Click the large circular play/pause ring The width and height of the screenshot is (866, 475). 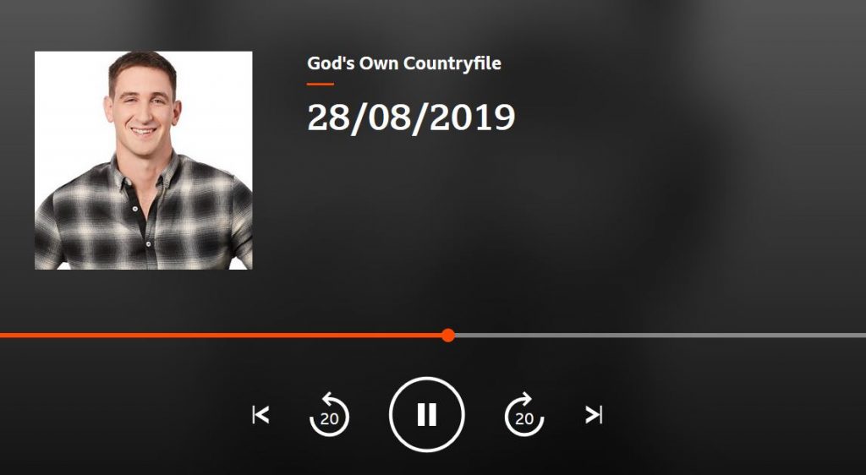[x=426, y=414]
